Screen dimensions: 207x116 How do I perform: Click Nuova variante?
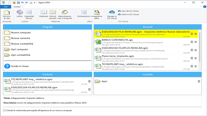pos(17,38)
